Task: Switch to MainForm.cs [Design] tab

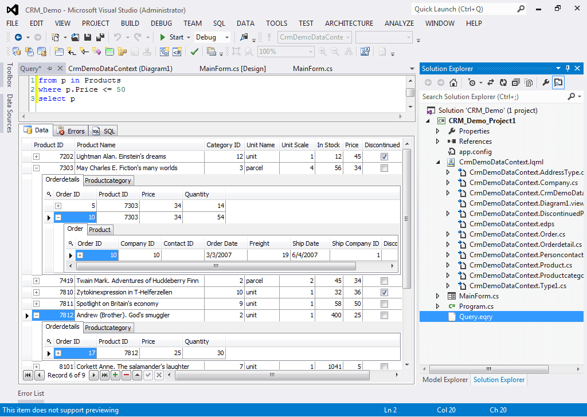Action: 233,68
